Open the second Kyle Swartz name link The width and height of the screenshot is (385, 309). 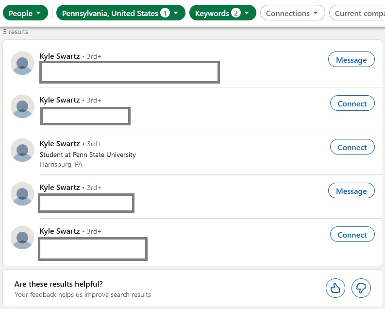tap(60, 100)
